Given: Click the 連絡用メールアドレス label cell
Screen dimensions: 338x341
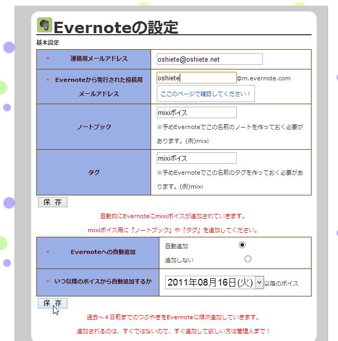Looking at the screenshot, I should (x=93, y=59).
